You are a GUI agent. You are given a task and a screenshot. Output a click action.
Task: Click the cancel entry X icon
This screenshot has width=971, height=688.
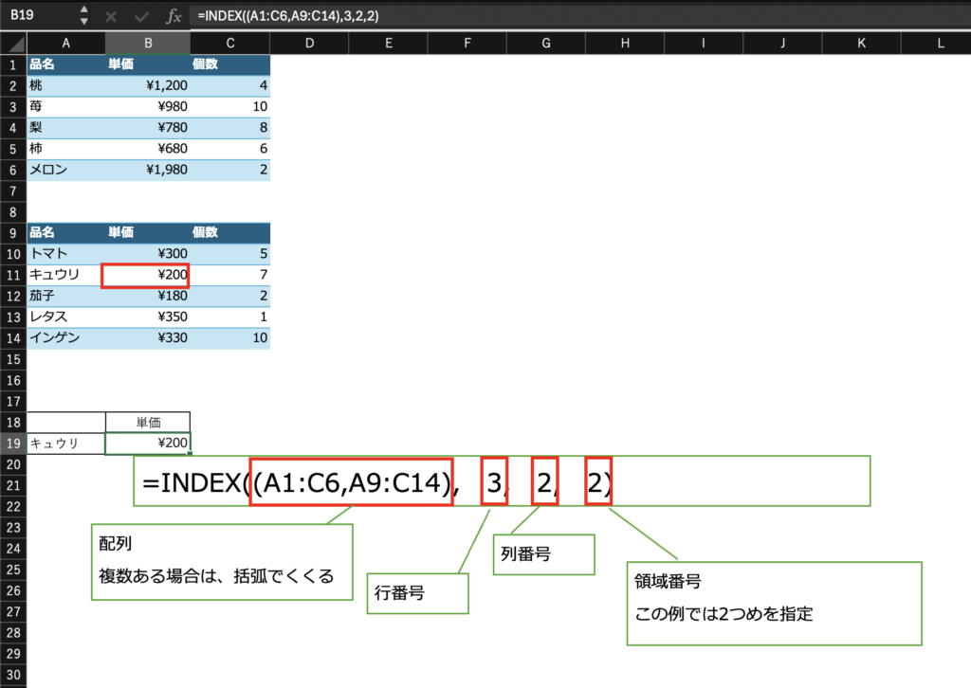pos(111,16)
